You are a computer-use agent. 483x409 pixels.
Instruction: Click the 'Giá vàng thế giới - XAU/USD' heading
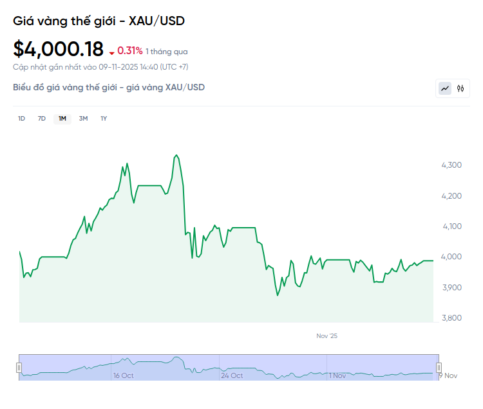click(99, 21)
